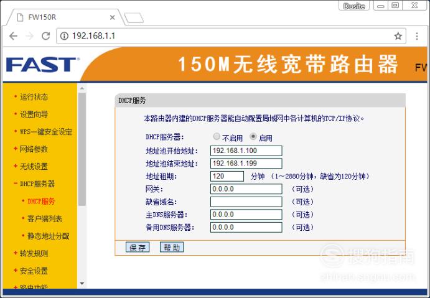Select 不启用 radio for DHCP server
430x298 pixels.
click(x=217, y=136)
